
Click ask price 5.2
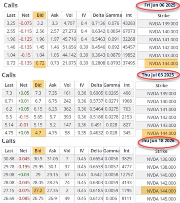tap(53, 125)
